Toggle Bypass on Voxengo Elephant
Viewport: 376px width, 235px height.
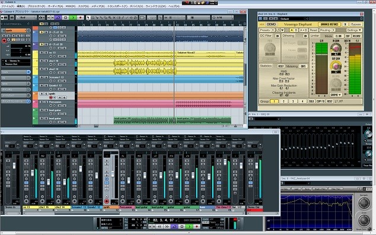[x=356, y=24]
